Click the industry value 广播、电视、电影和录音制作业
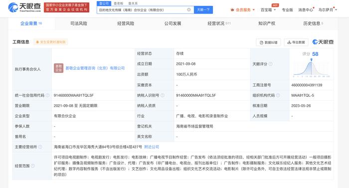 click(x=202, y=116)
